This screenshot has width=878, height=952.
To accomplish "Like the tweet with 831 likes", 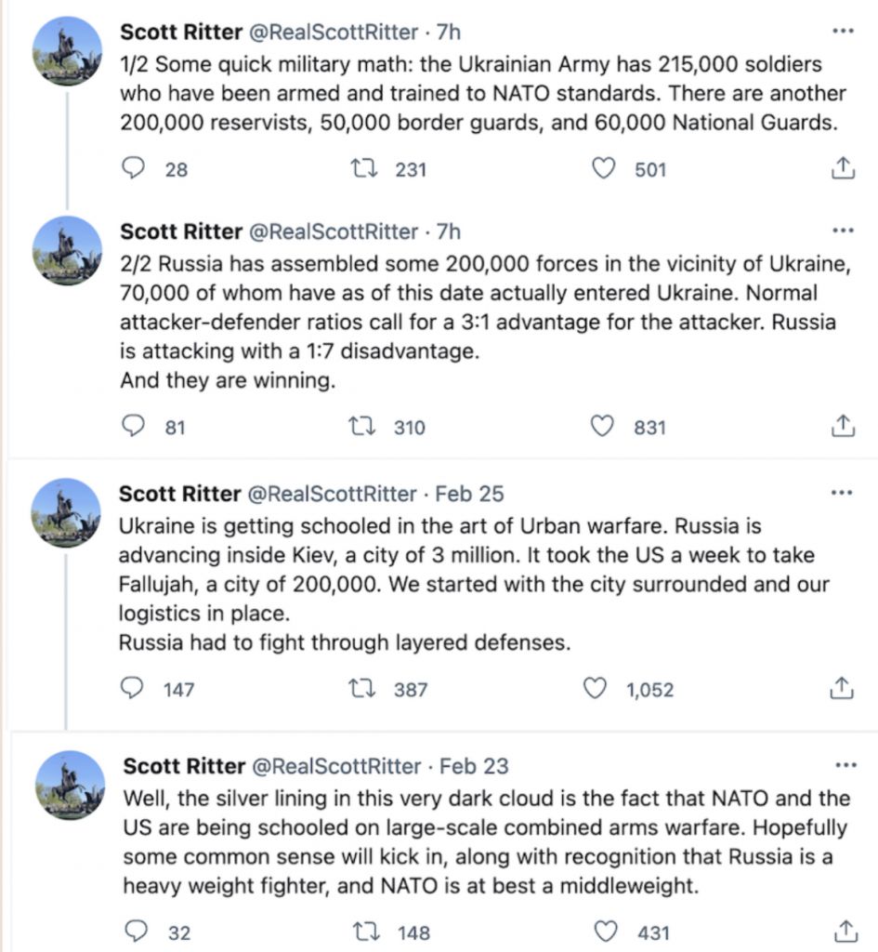I will (x=603, y=426).
